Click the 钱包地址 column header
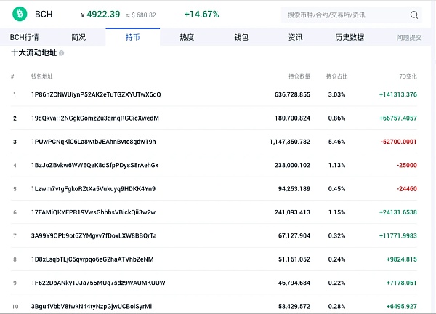The height and width of the screenshot is (314, 436). 41,76
